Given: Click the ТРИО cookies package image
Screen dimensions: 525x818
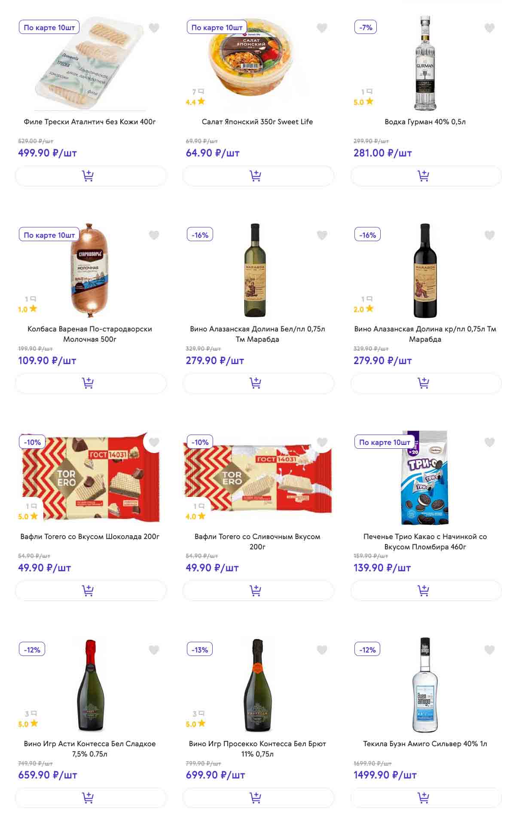Looking at the screenshot, I should (x=424, y=478).
